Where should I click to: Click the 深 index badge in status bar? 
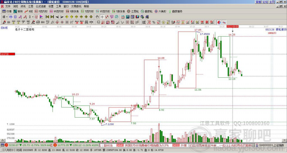(55, 145)
